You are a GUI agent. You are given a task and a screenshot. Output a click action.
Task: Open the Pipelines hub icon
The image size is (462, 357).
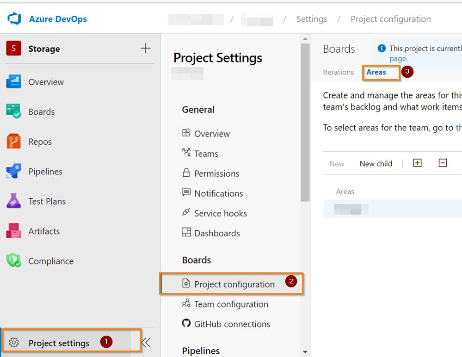[x=13, y=171]
